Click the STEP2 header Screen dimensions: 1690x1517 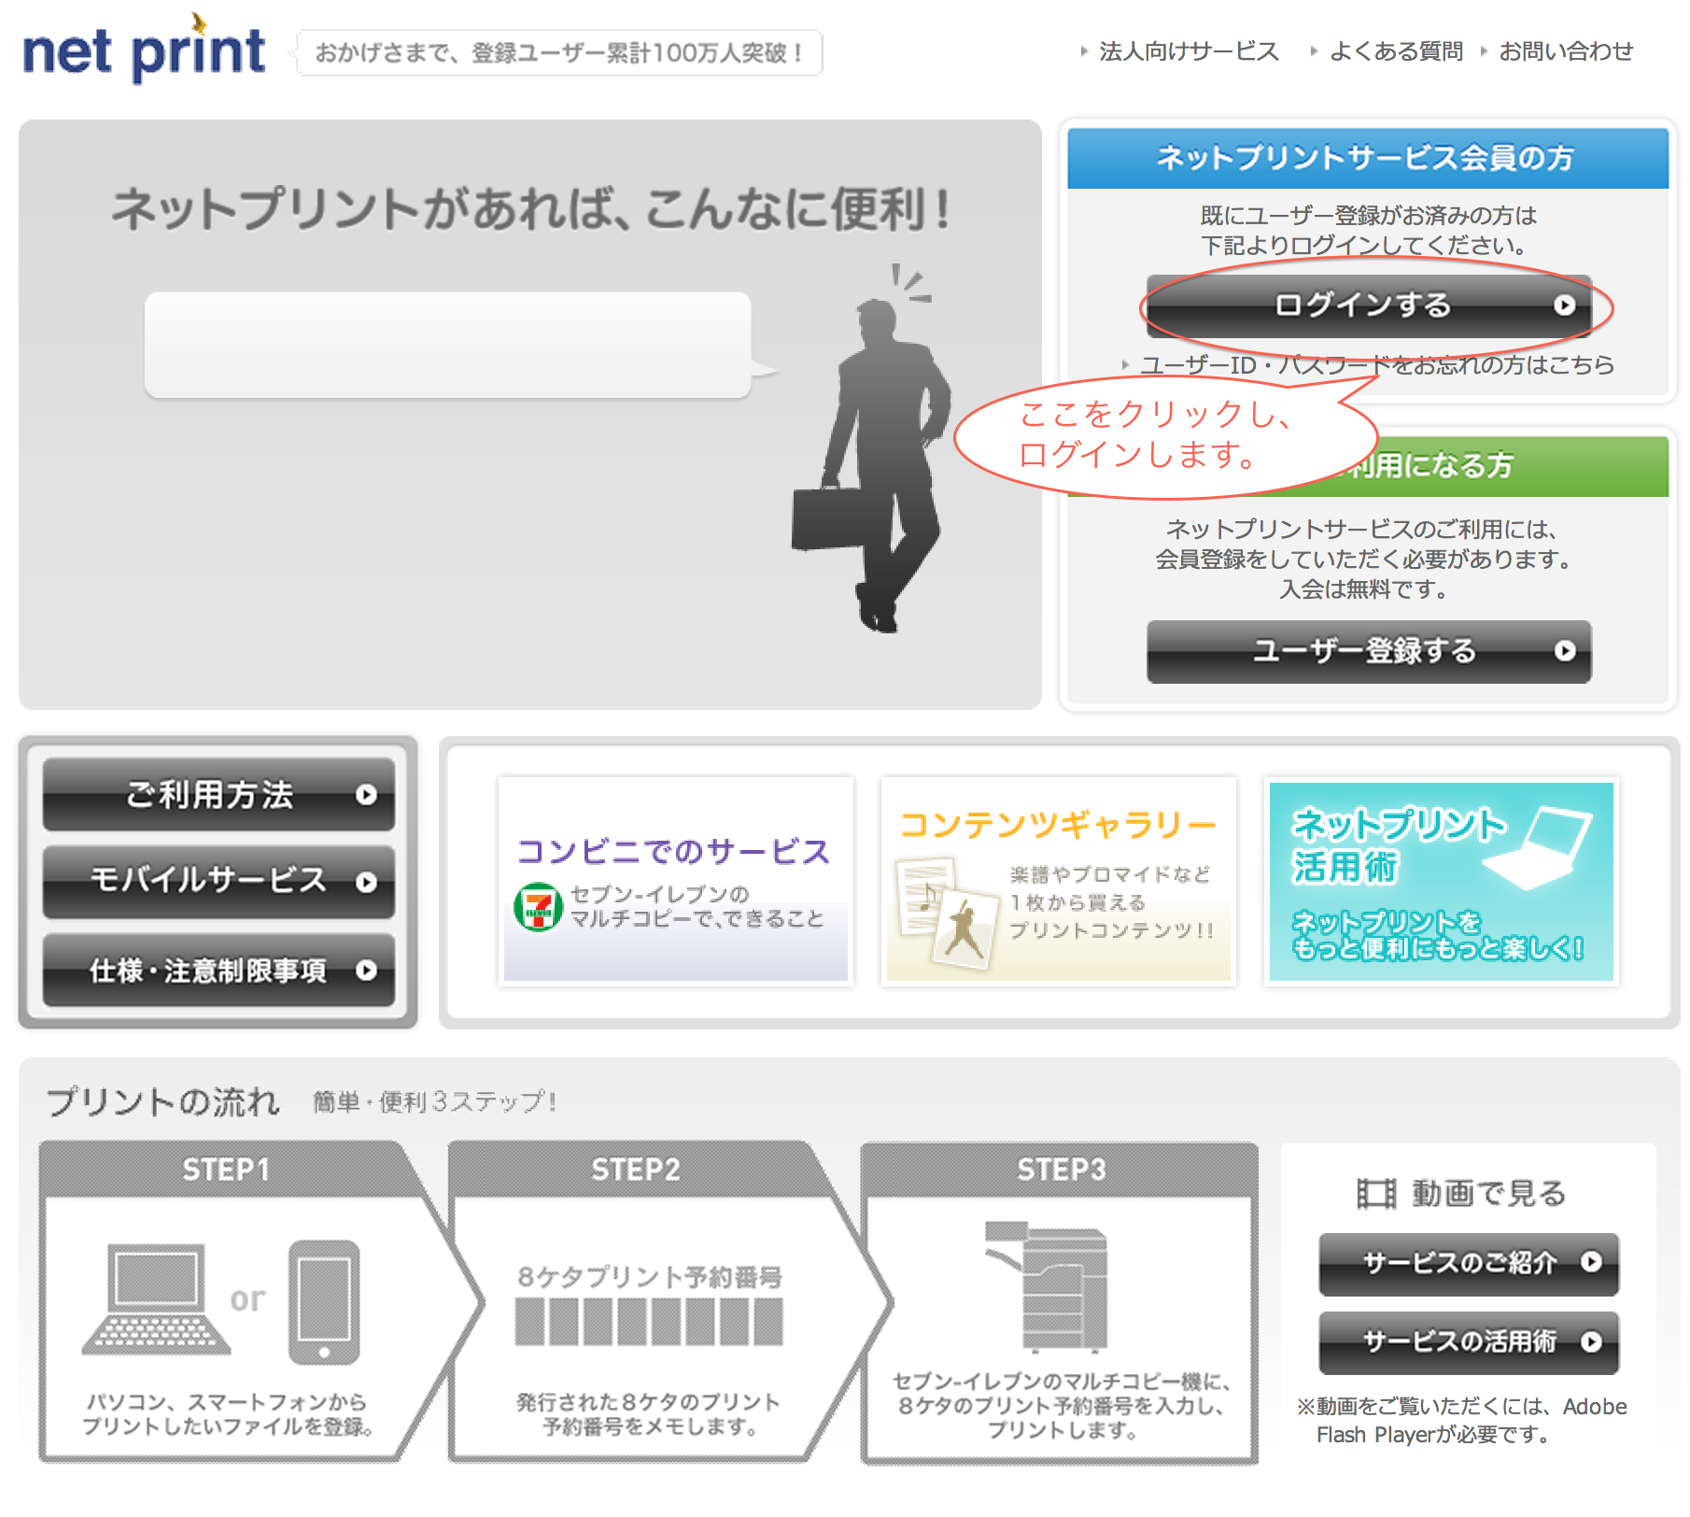(635, 1170)
